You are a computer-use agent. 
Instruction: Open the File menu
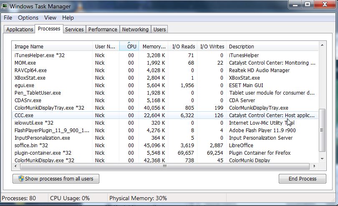(8, 18)
